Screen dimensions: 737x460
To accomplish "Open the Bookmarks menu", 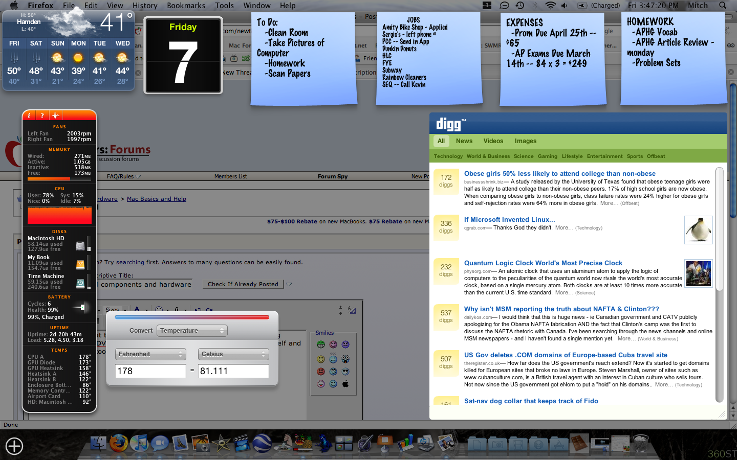I will click(186, 5).
